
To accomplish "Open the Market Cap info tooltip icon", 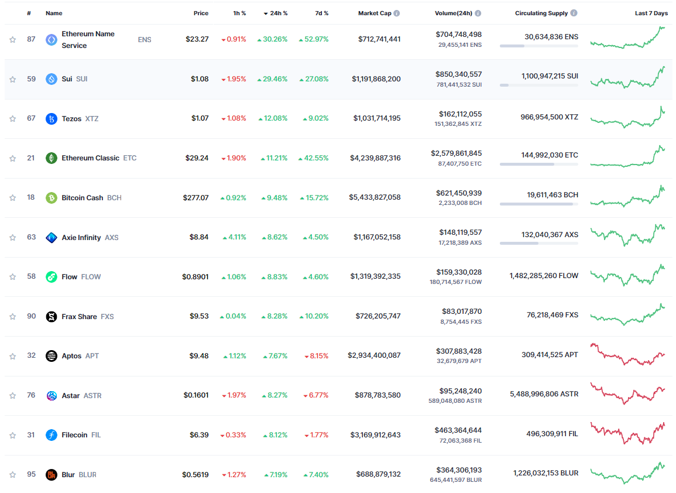I will click(x=397, y=13).
